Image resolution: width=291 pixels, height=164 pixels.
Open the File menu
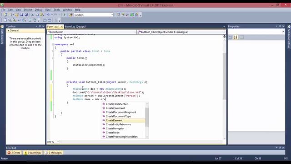coord(4,10)
